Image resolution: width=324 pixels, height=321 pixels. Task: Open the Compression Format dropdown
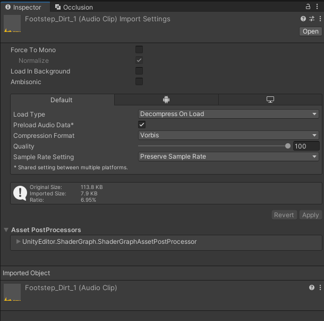click(x=228, y=135)
